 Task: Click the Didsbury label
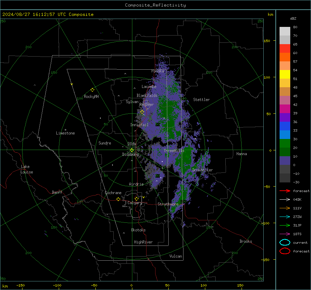(130, 154)
